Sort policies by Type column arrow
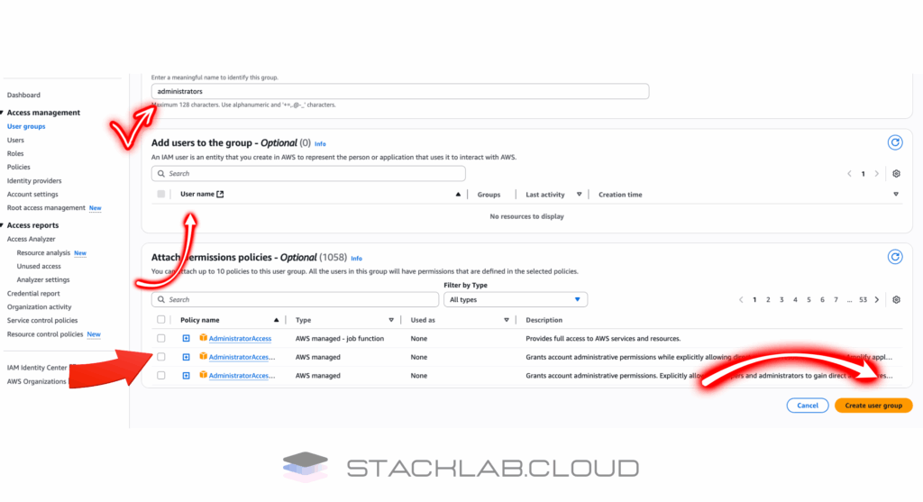This screenshot has height=502, width=923. pyautogui.click(x=391, y=320)
